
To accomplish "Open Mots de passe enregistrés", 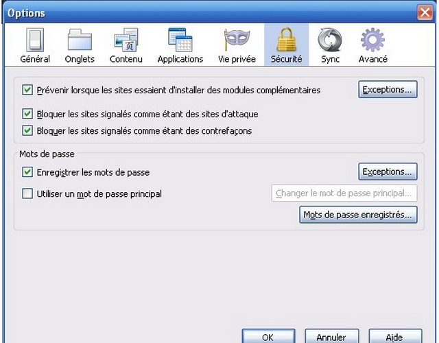I will (358, 215).
